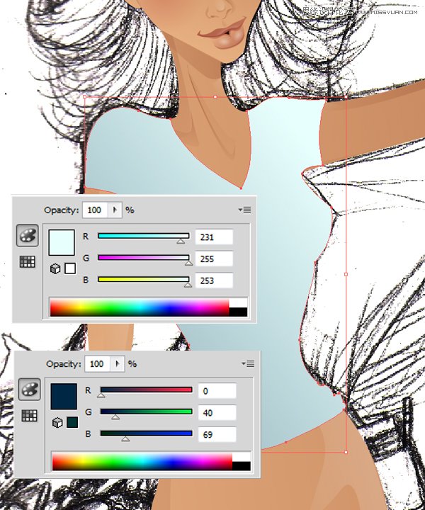Open the upper panel's flyout menu
The width and height of the screenshot is (425, 510).
coord(245,210)
